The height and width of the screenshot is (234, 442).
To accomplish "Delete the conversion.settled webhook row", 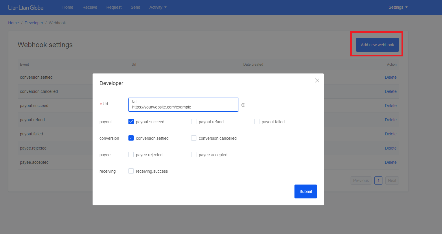I will point(391,77).
